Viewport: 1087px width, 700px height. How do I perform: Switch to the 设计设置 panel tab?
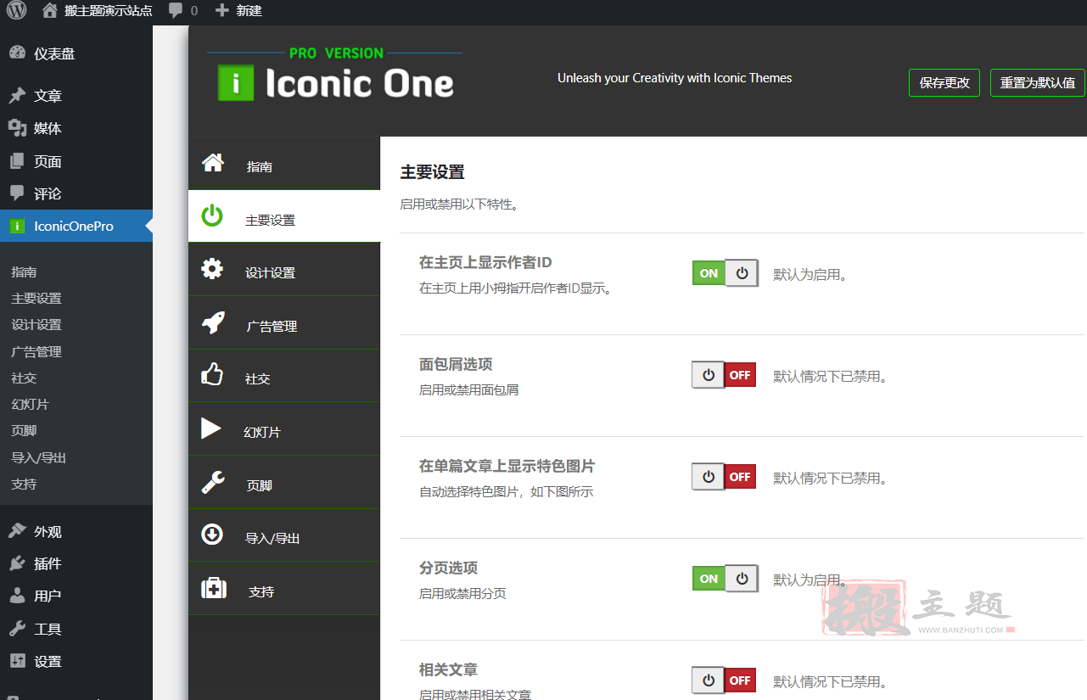click(x=284, y=269)
